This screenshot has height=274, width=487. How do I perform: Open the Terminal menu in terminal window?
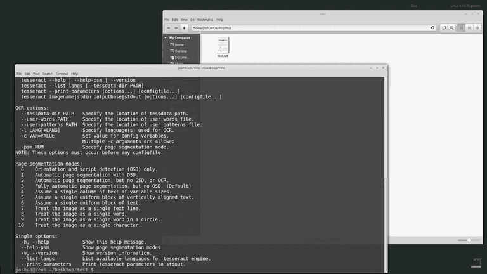[62, 74]
